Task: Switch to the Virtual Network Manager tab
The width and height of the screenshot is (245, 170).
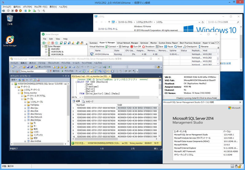Action: [127, 43]
